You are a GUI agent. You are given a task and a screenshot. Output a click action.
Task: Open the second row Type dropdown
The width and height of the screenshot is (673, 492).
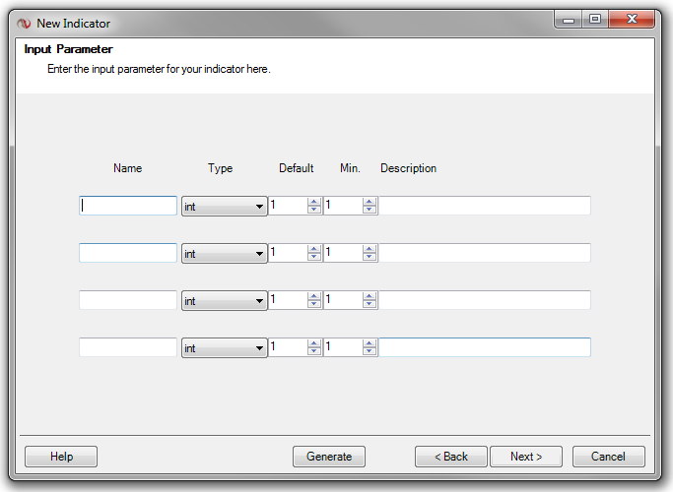pyautogui.click(x=224, y=253)
